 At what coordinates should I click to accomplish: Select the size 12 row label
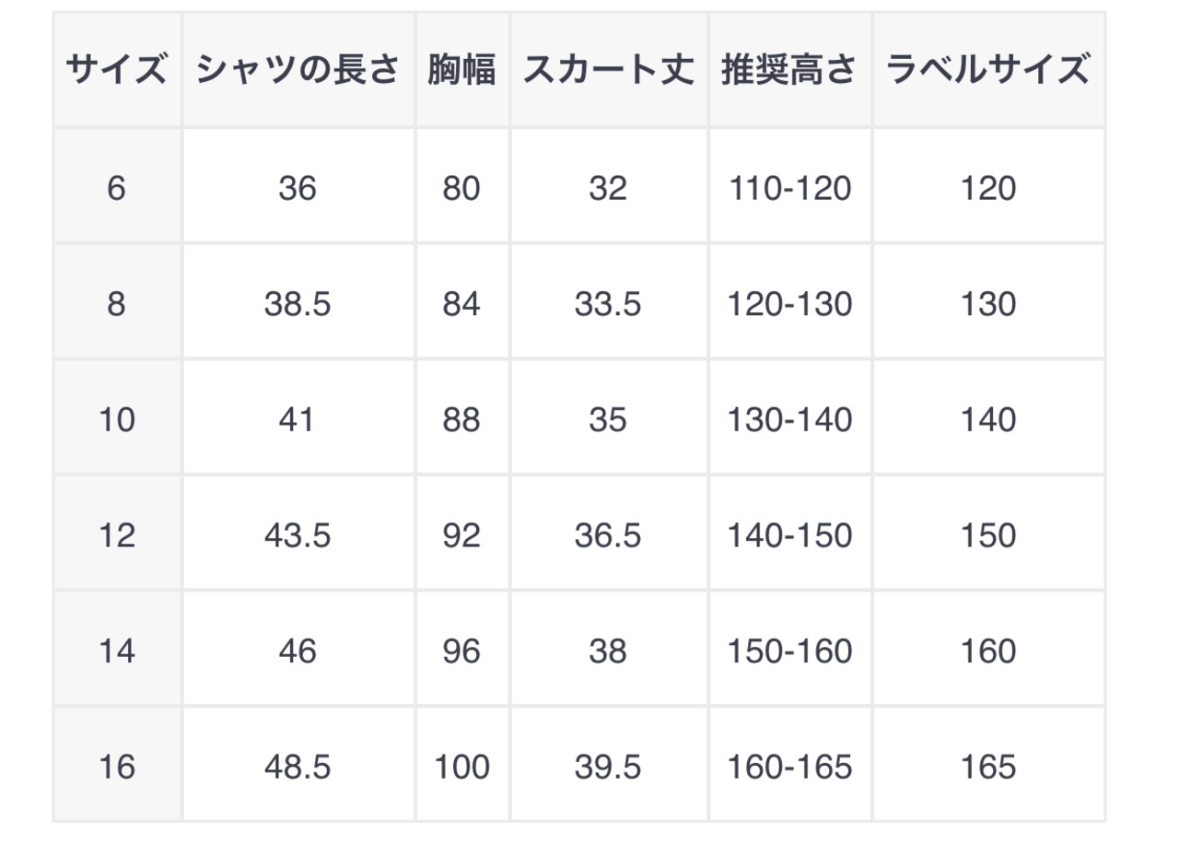click(x=117, y=534)
